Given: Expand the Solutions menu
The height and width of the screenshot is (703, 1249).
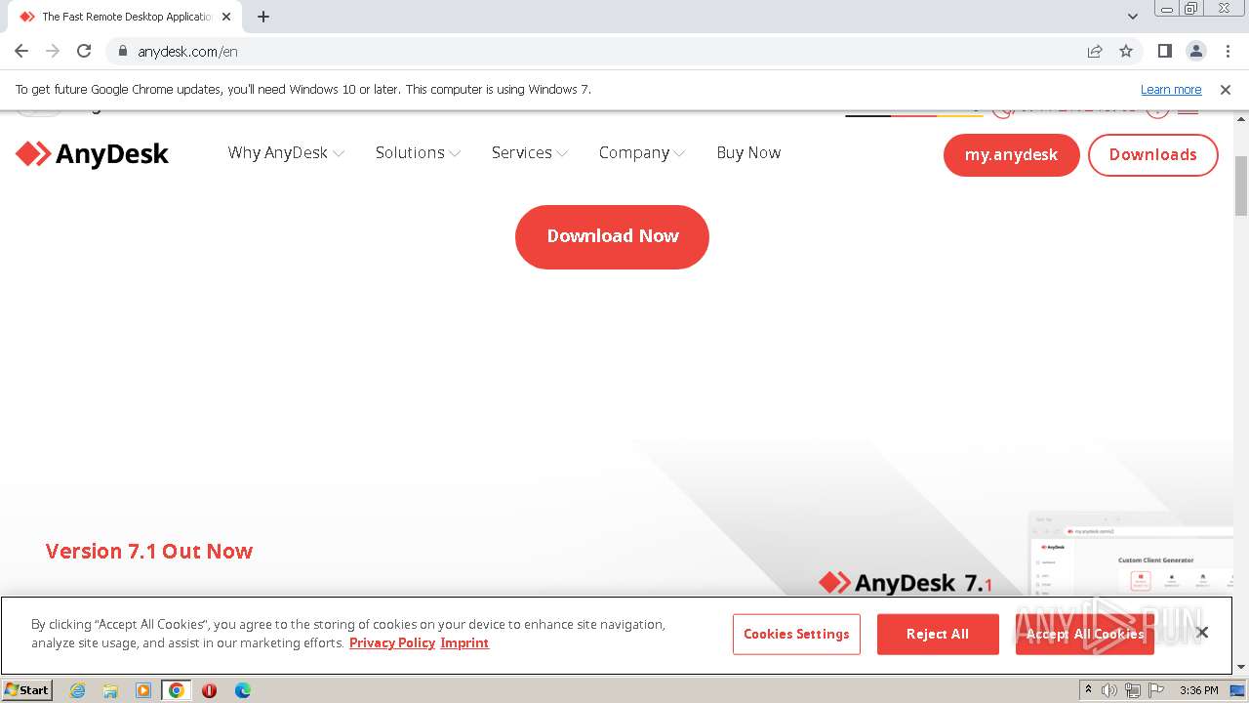Looking at the screenshot, I should pyautogui.click(x=418, y=152).
